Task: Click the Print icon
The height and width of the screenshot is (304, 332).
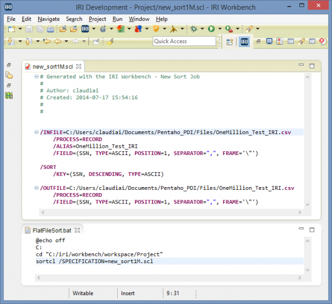Action: (50, 29)
